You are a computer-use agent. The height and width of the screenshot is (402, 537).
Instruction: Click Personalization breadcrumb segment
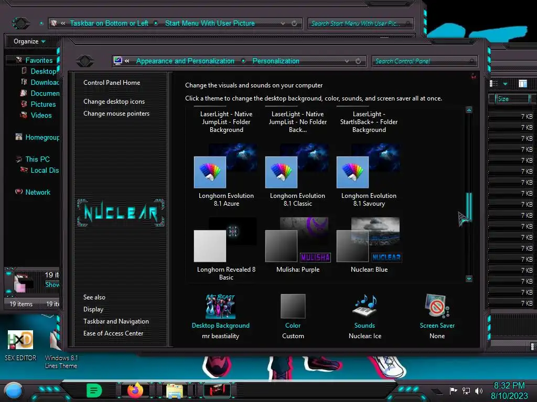[276, 61]
